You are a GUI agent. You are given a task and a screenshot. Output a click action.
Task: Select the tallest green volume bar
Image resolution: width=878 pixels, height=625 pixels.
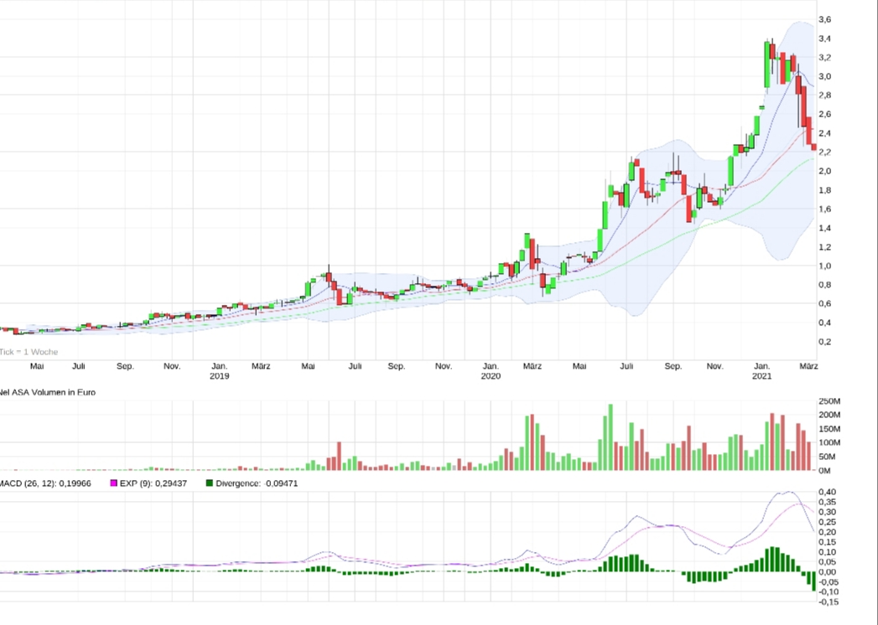[x=610, y=437]
